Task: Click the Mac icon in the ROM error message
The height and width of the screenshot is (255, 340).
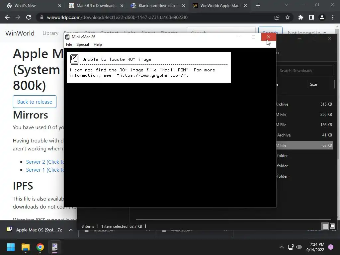Action: click(74, 60)
